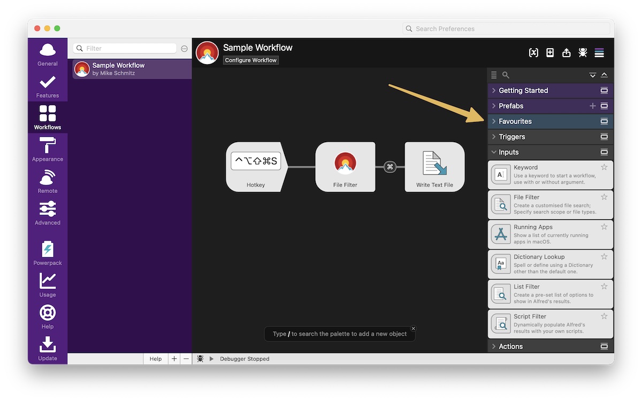
Task: Favourite the Dictionary Lookup object star
Action: tap(604, 257)
